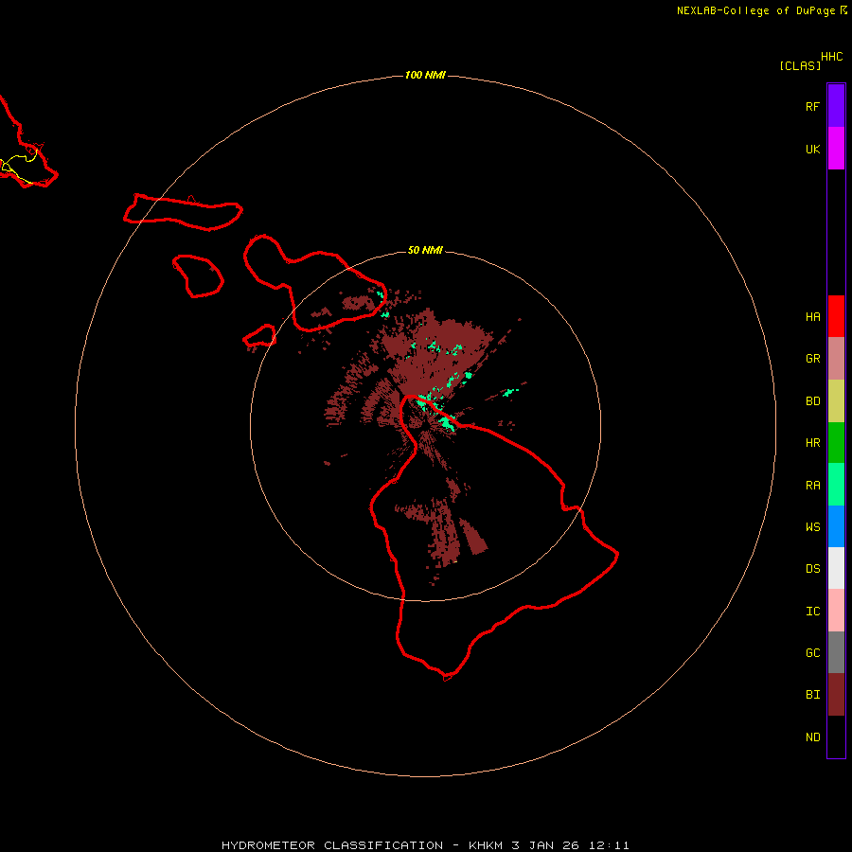Click the BI legend label text
Viewport: 852px width, 852px height.
pos(812,695)
